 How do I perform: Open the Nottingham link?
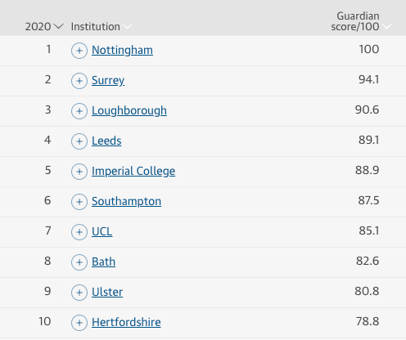tap(122, 50)
